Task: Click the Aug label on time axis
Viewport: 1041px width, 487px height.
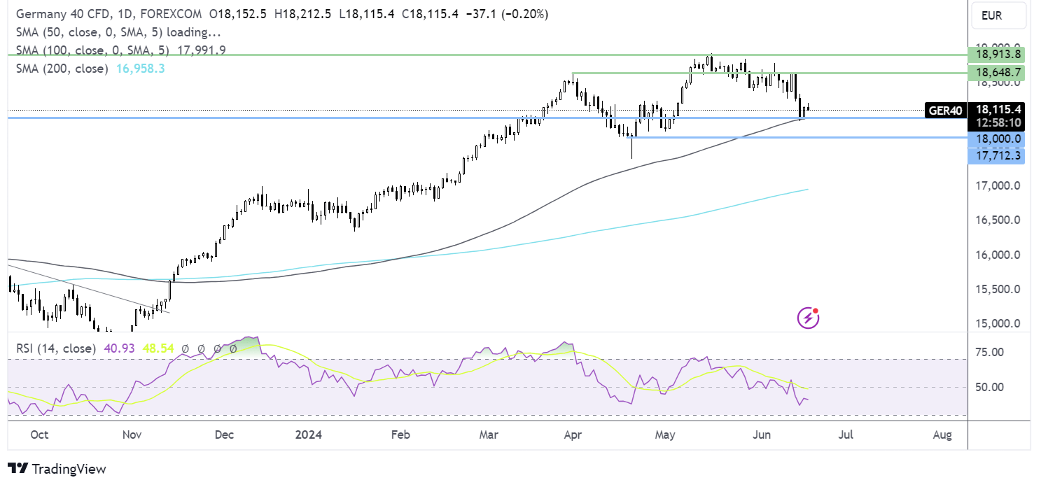Action: [942, 435]
